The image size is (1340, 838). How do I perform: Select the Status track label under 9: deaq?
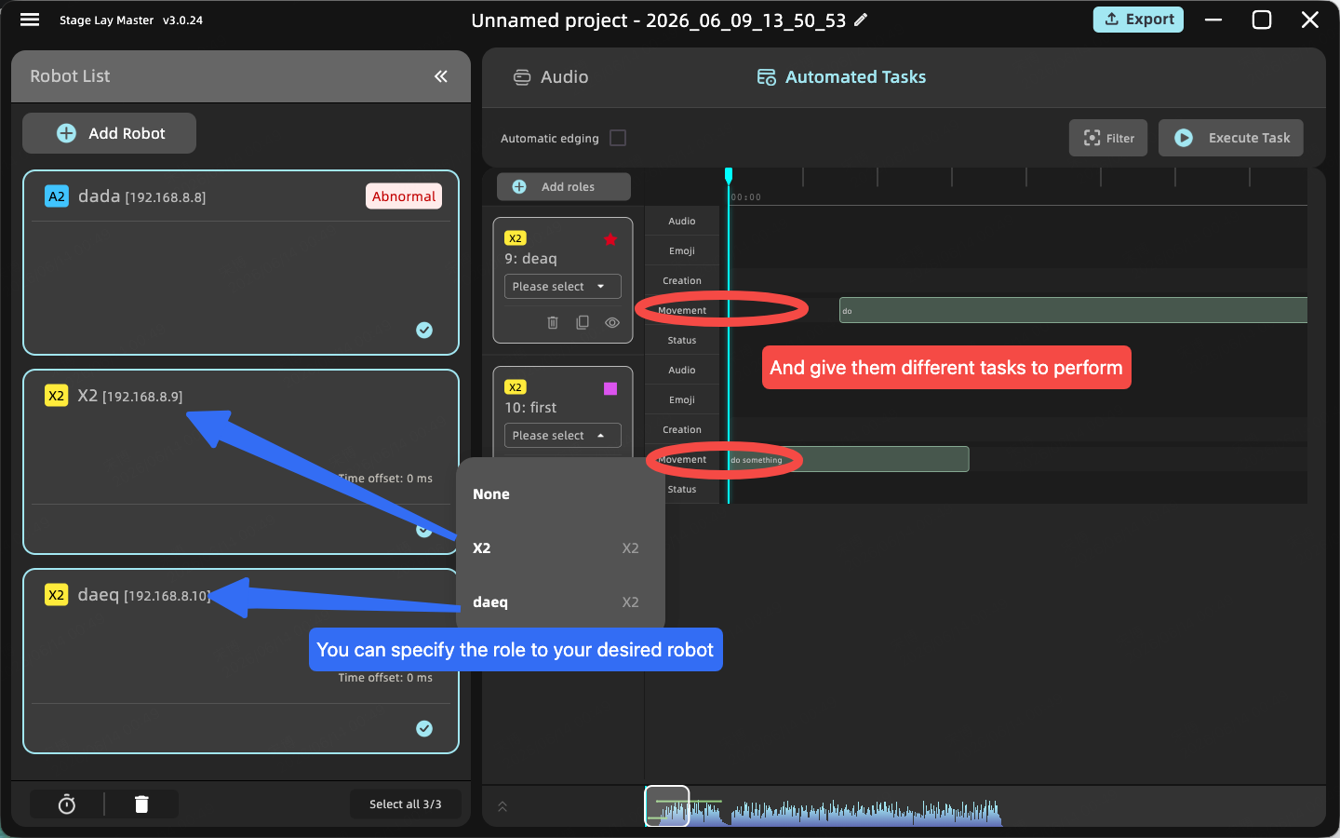682,340
